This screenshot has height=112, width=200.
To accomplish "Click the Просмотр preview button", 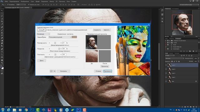I will [105, 66].
